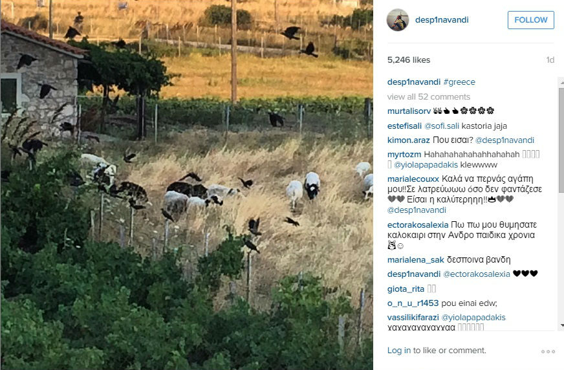Viewport: 564px width, 370px height.
Task: Open the @ectorakosalexia reply mention
Action: [x=477, y=274]
